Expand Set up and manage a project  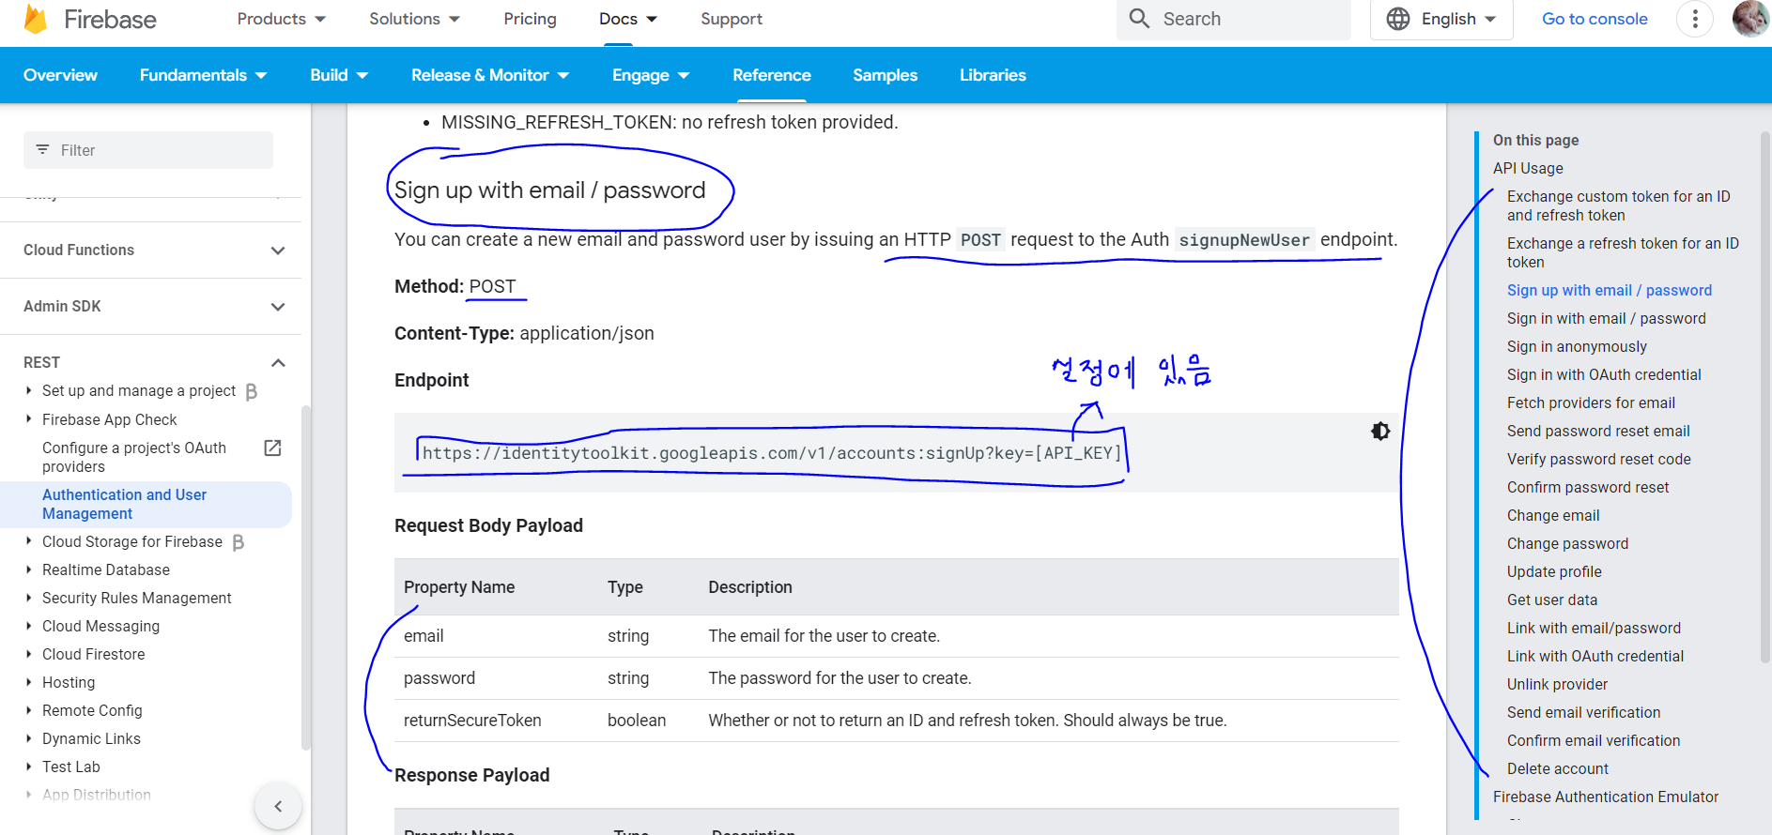(x=28, y=390)
